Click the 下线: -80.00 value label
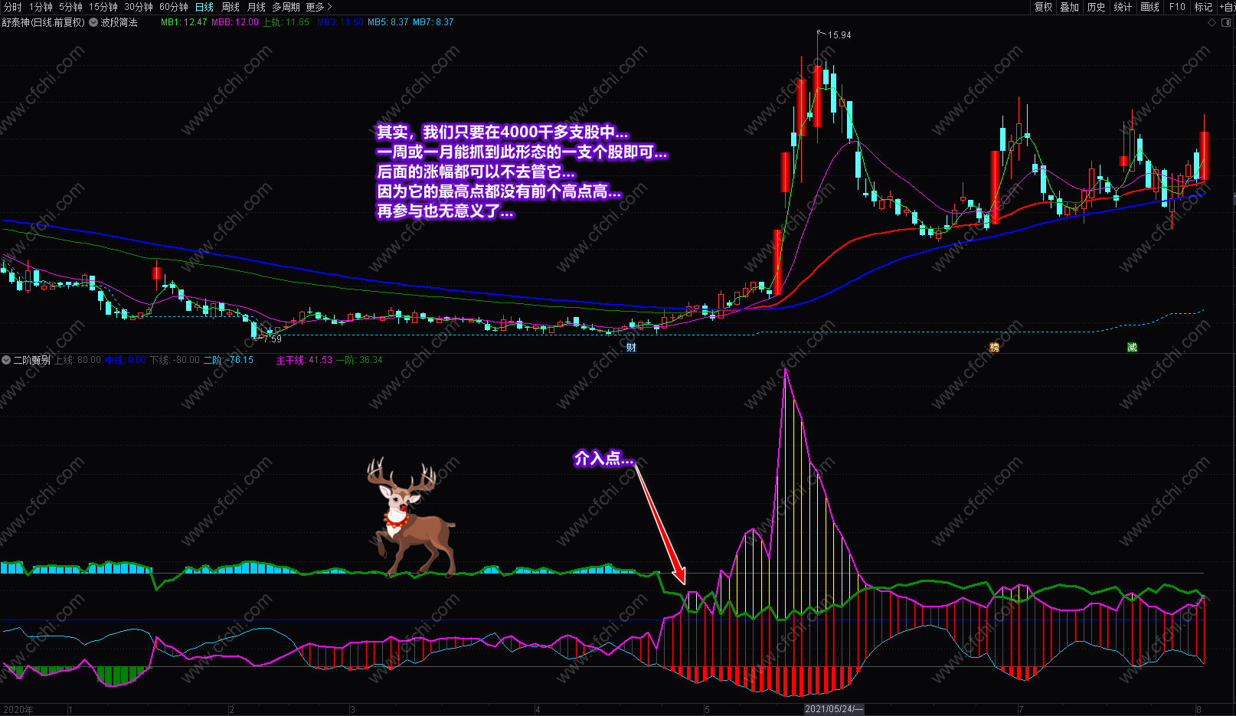1236x716 pixels. pos(175,360)
